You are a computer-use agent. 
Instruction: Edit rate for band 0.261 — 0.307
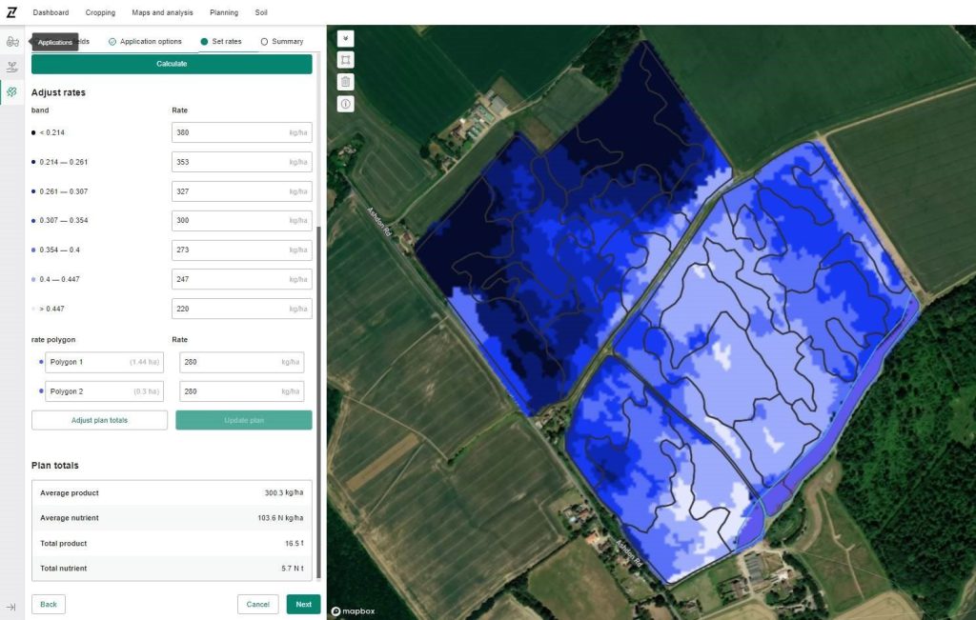pos(242,191)
